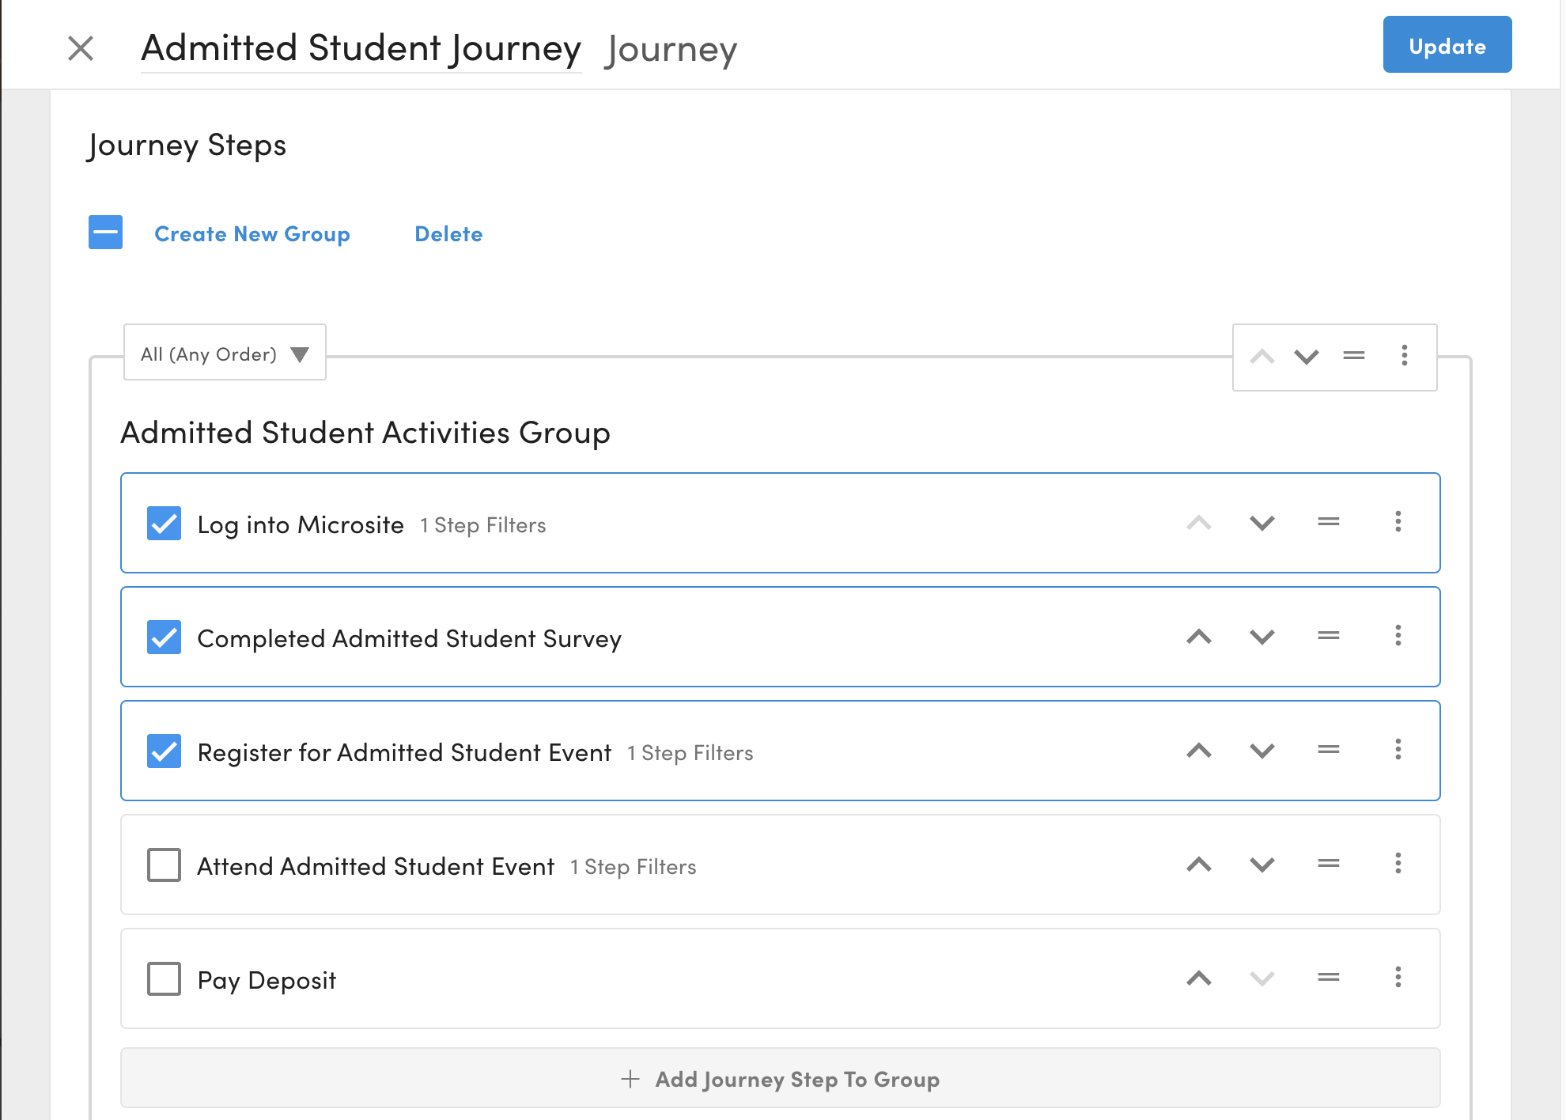The height and width of the screenshot is (1120, 1566).
Task: Uncheck the Log into Microsite checkbox
Action: coord(164,524)
